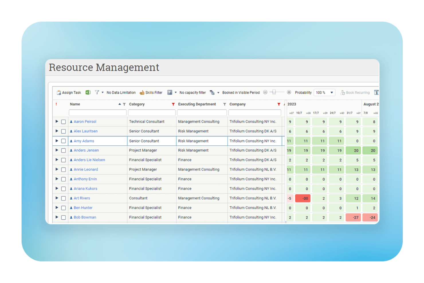Follow the Ben Hunter name link

click(x=83, y=208)
